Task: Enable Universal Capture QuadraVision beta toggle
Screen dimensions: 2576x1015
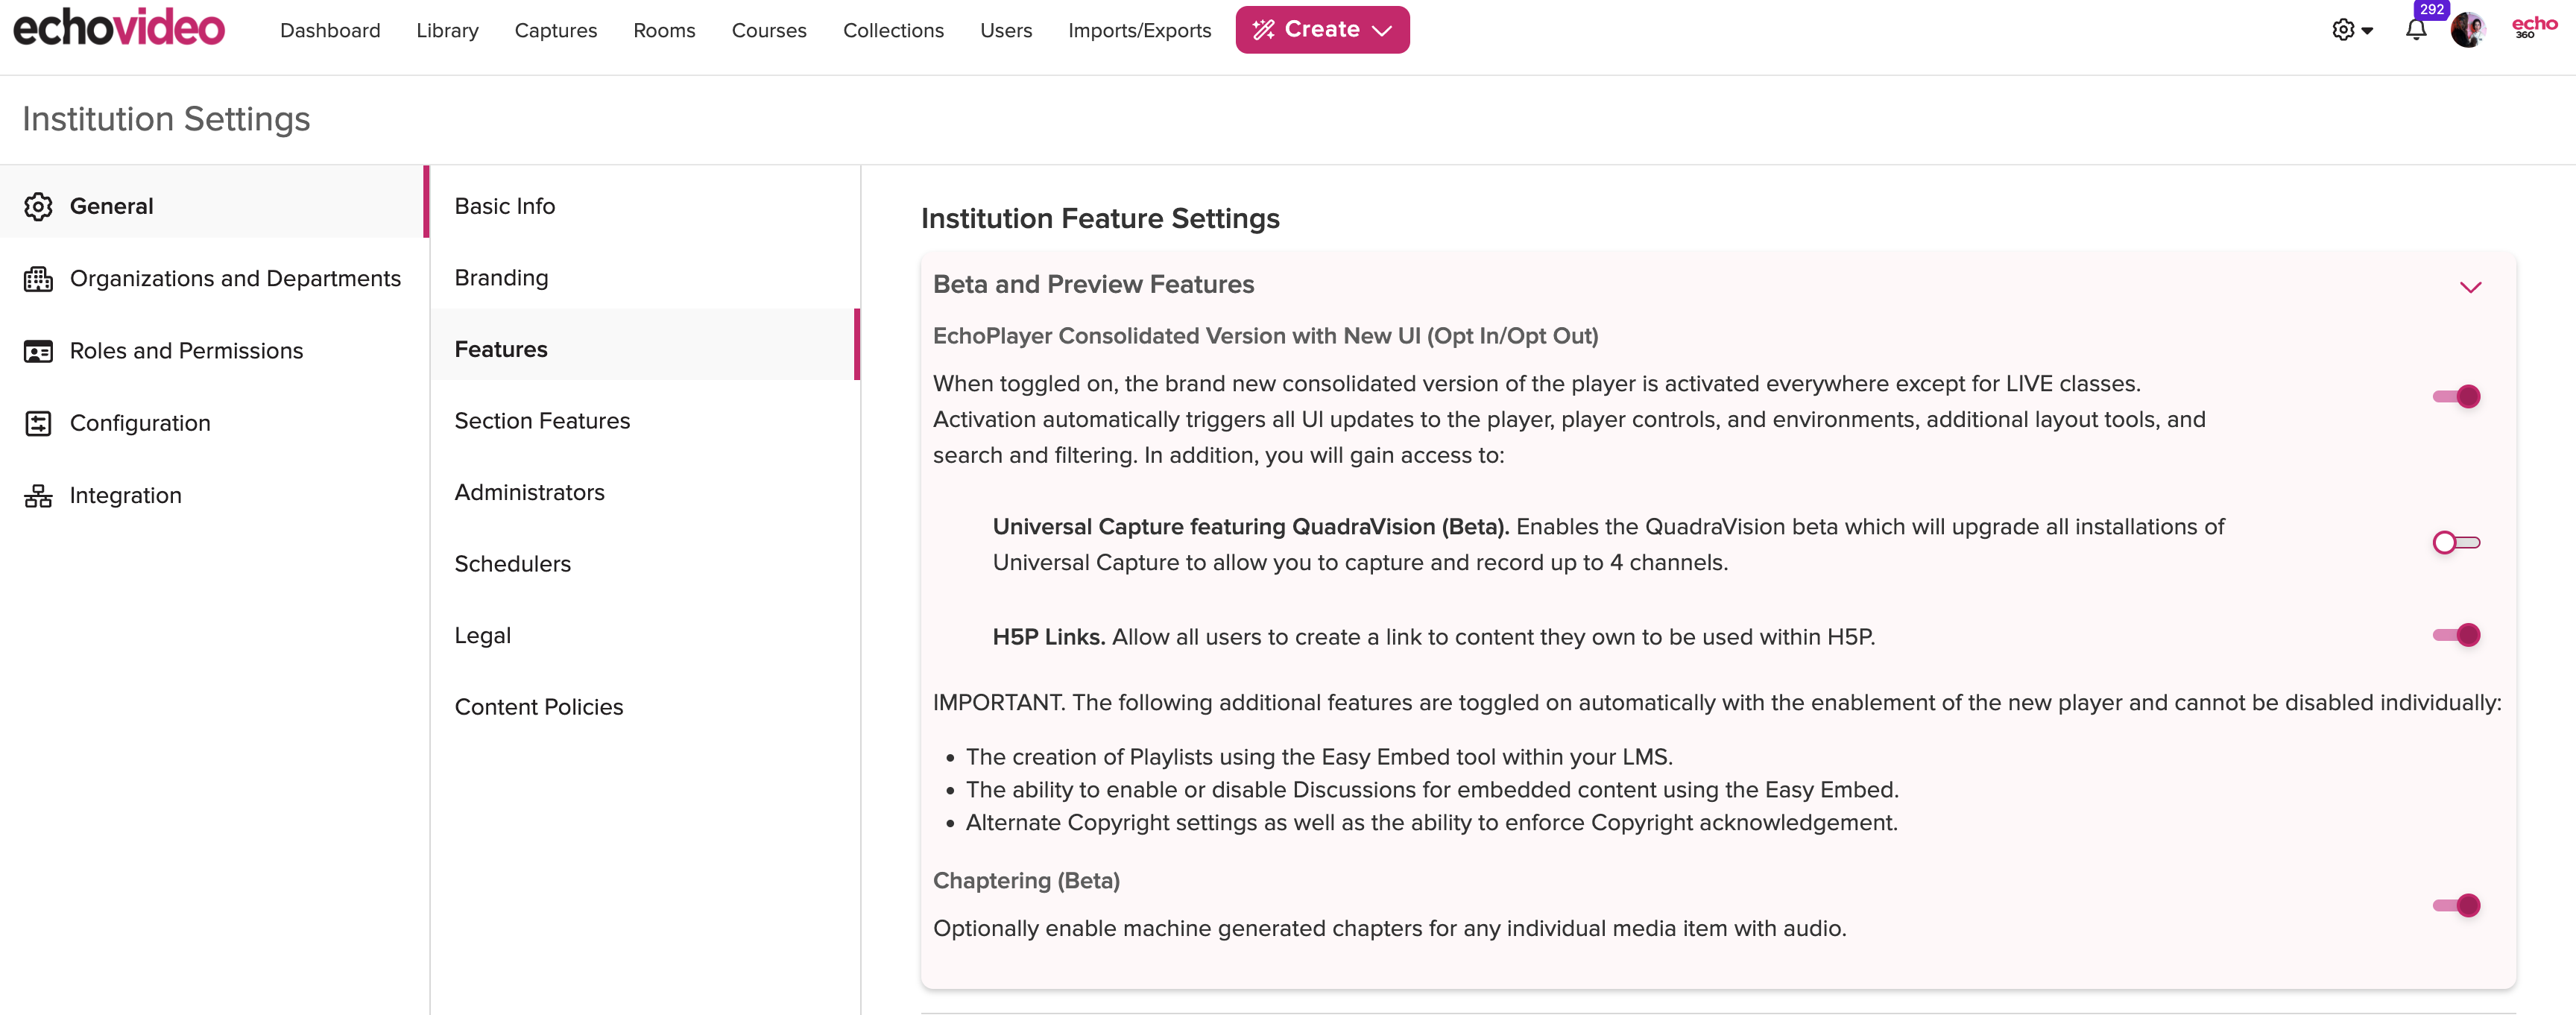Action: point(2456,542)
